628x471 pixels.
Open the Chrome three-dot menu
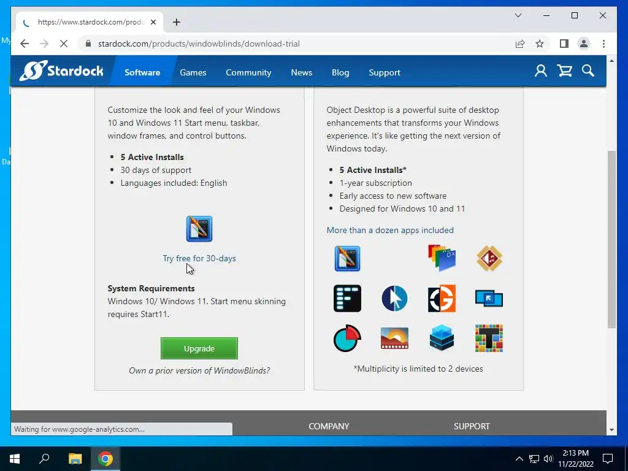(x=603, y=44)
